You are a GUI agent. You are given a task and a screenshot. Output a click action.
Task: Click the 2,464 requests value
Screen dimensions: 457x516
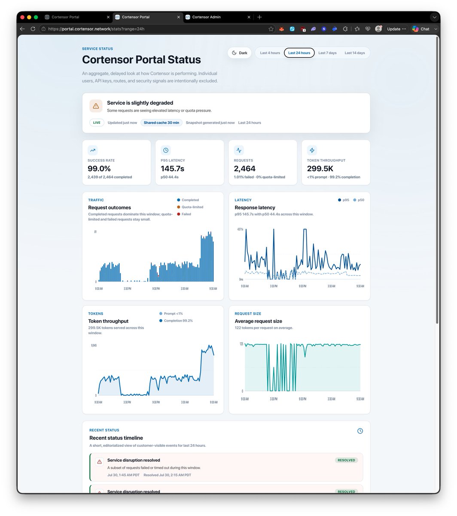click(245, 169)
